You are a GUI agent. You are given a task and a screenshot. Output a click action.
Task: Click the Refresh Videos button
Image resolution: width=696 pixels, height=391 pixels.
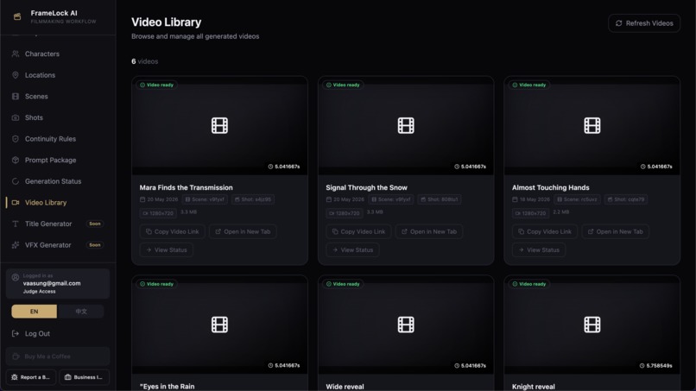coord(644,23)
